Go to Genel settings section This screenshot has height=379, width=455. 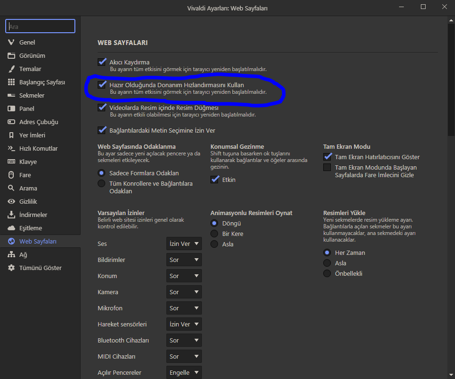(40, 42)
